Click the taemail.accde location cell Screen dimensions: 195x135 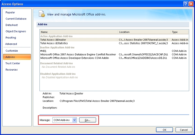(x=143, y=40)
